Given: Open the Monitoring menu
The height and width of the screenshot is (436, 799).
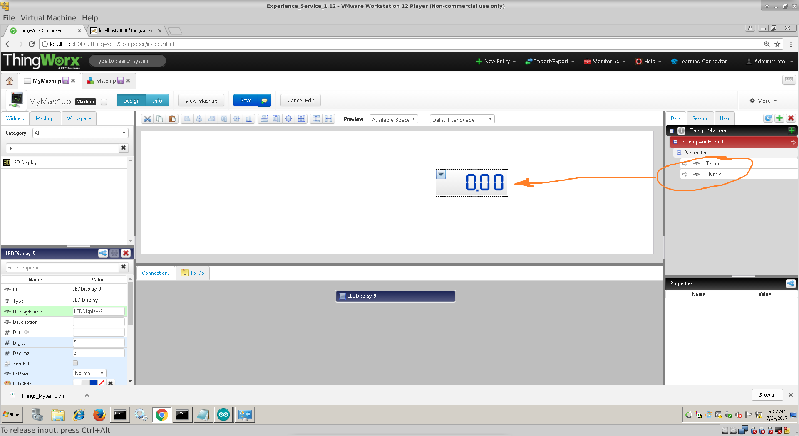Looking at the screenshot, I should tap(605, 61).
